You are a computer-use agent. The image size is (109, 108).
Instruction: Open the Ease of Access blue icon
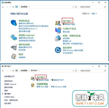coord(58,50)
